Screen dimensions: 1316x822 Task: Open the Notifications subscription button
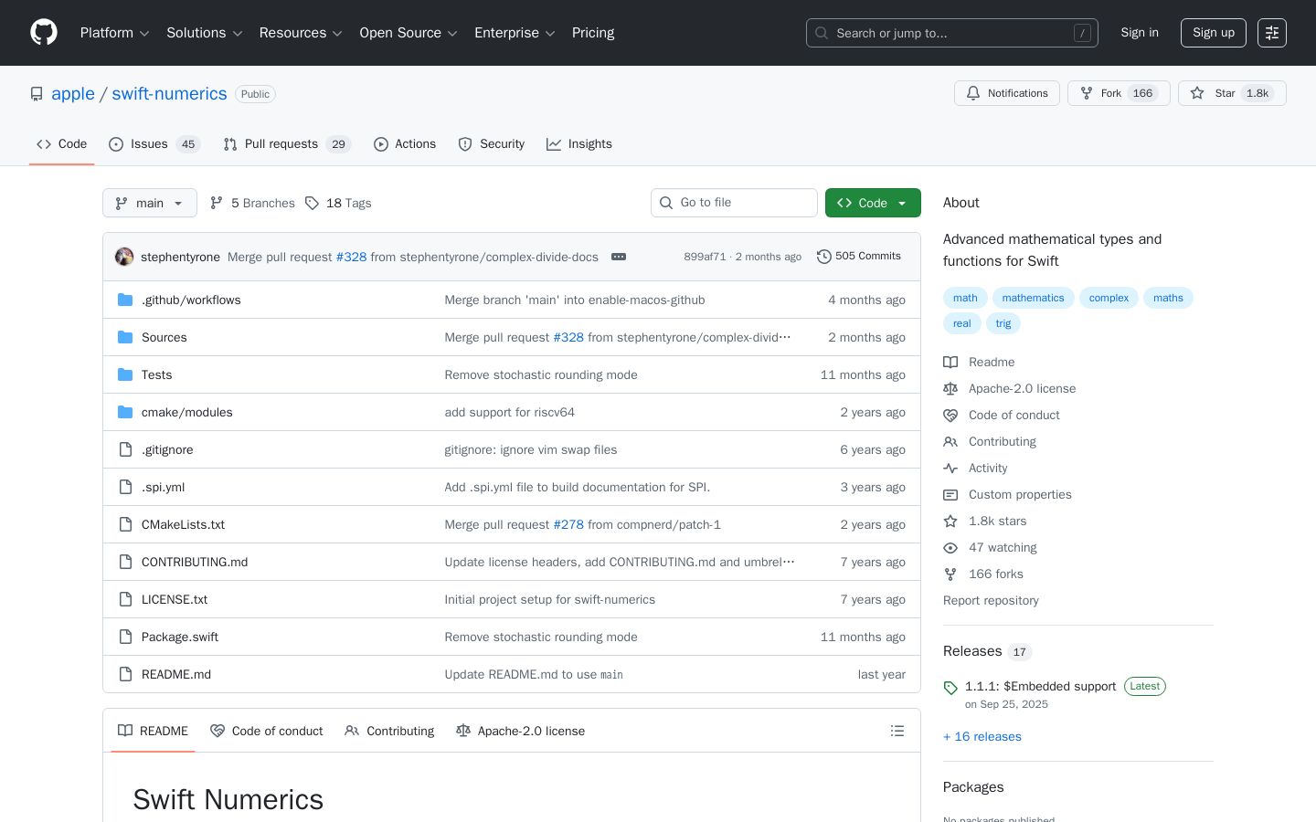coord(1007,93)
